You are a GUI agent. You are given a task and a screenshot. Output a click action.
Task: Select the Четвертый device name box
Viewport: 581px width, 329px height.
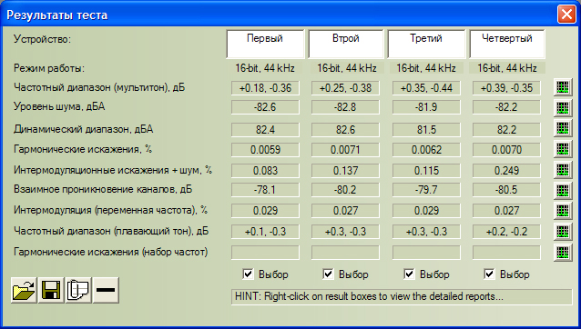[x=507, y=44]
